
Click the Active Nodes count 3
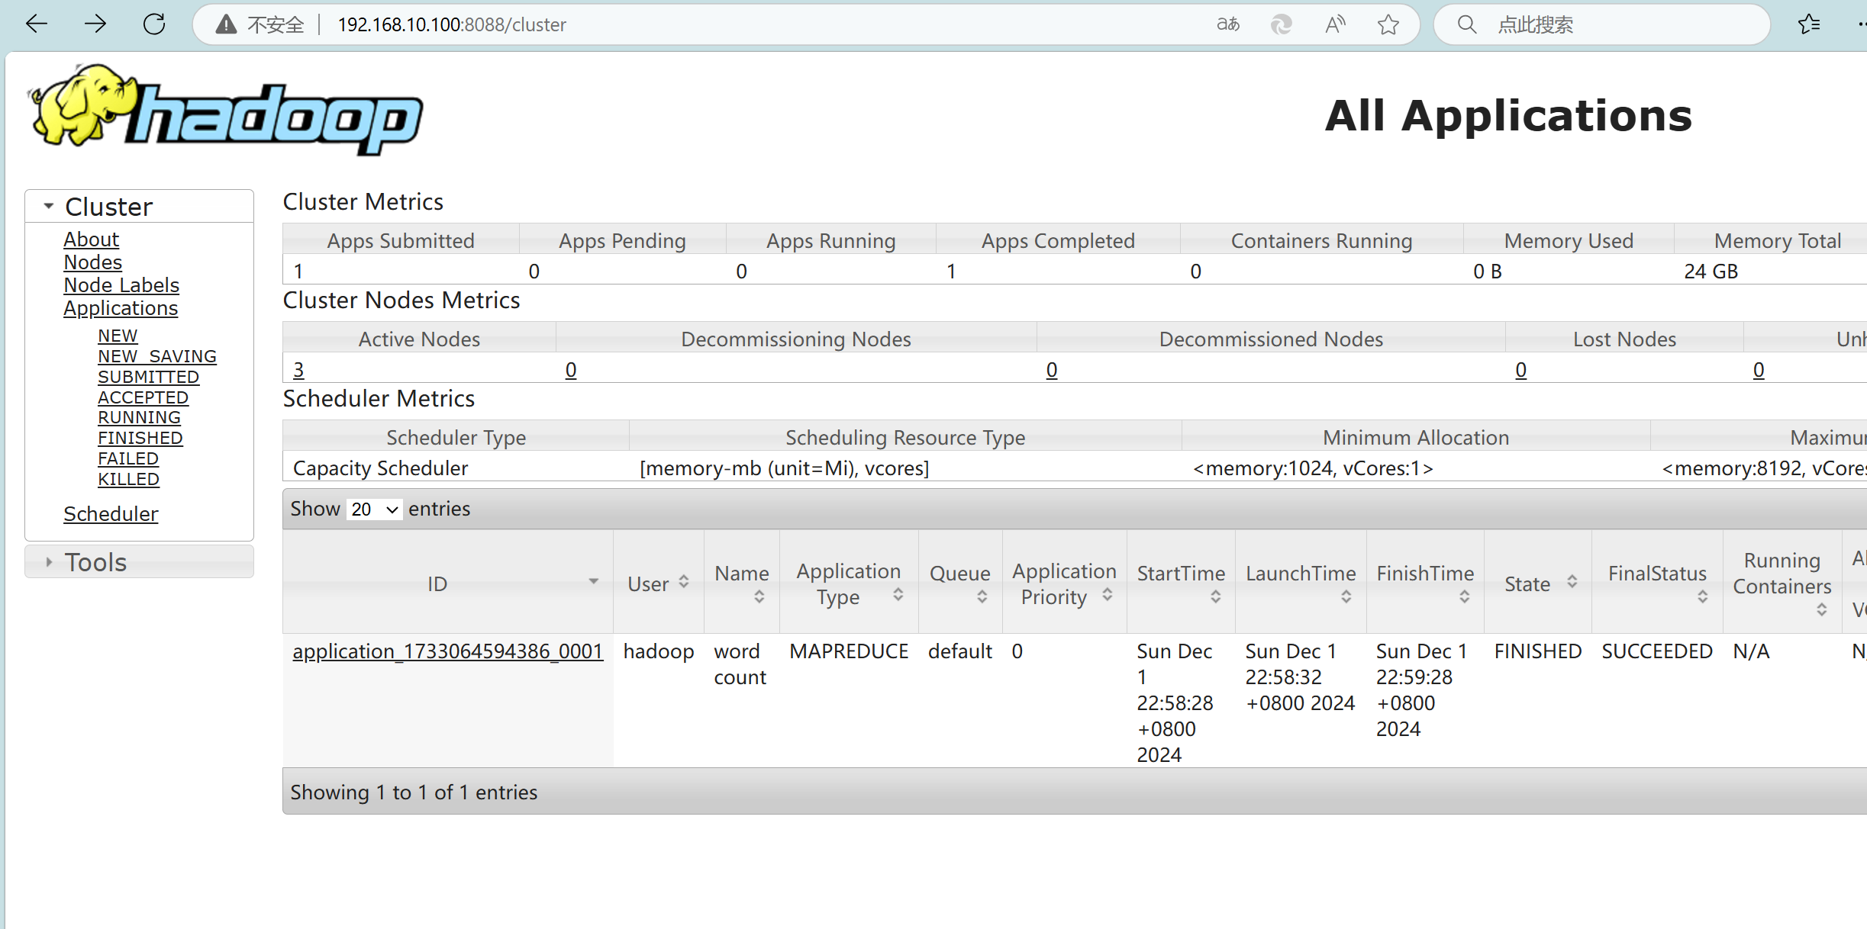[298, 370]
